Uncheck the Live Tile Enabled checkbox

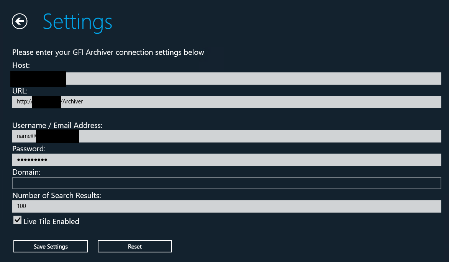coord(18,220)
